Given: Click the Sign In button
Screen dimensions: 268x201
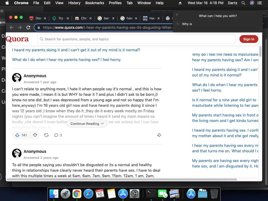Looking at the screenshot, I should pyautogui.click(x=249, y=39).
